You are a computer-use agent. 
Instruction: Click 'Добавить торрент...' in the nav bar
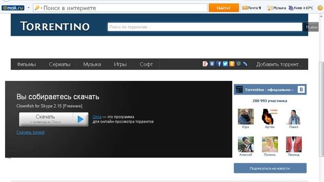pyautogui.click(x=279, y=64)
